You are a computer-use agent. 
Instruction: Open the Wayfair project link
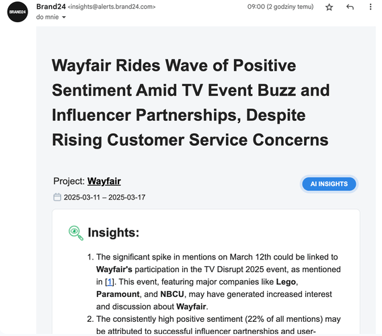(x=104, y=181)
